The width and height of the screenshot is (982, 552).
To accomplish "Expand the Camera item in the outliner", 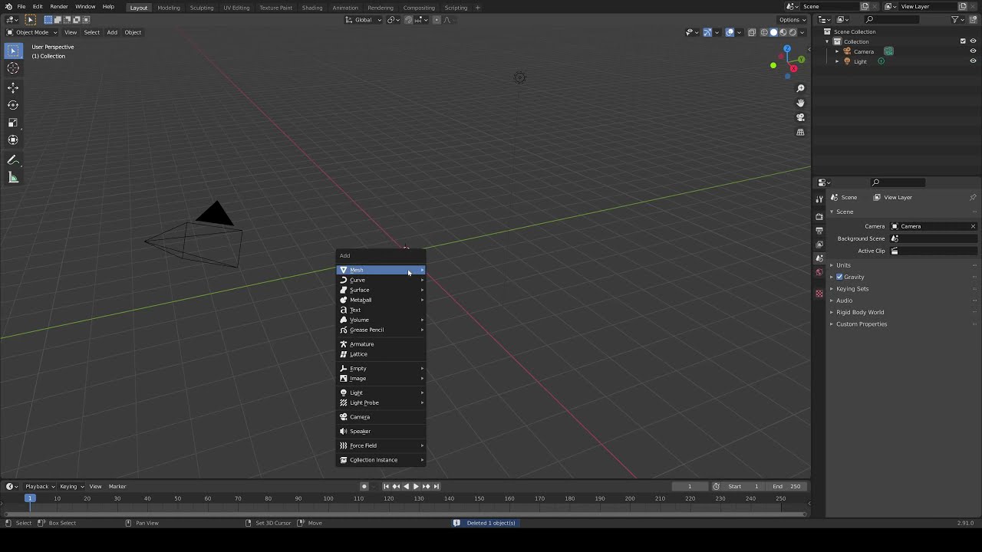I will click(x=837, y=51).
